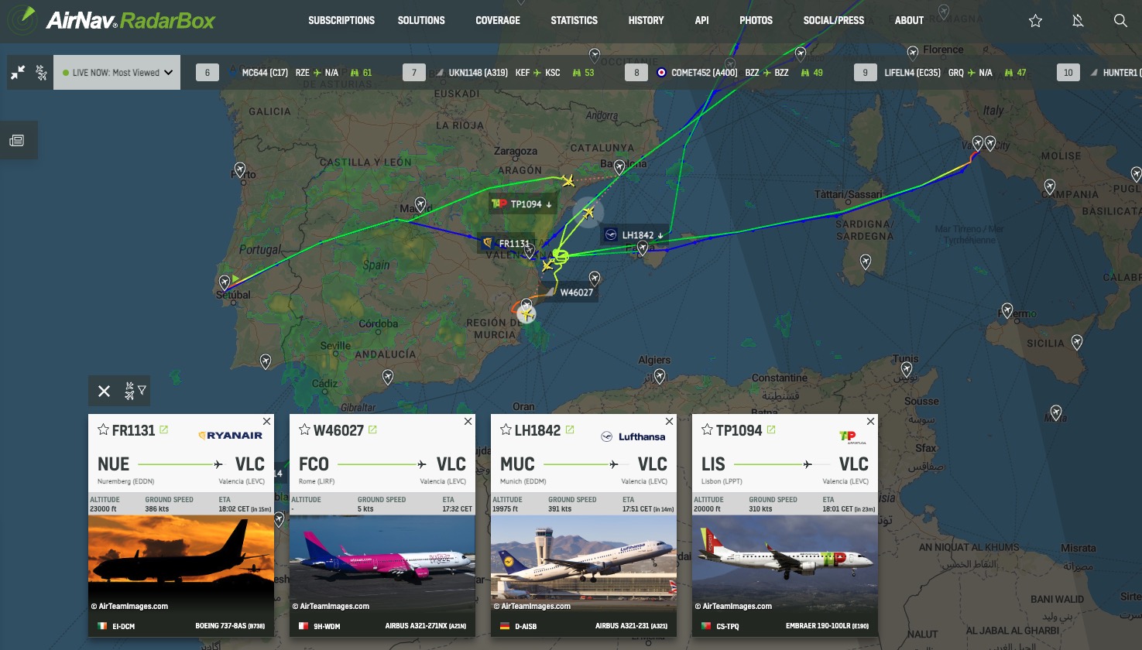Click yellow aircraft near Catalunya on map
The height and width of the screenshot is (650, 1142).
coord(568,181)
